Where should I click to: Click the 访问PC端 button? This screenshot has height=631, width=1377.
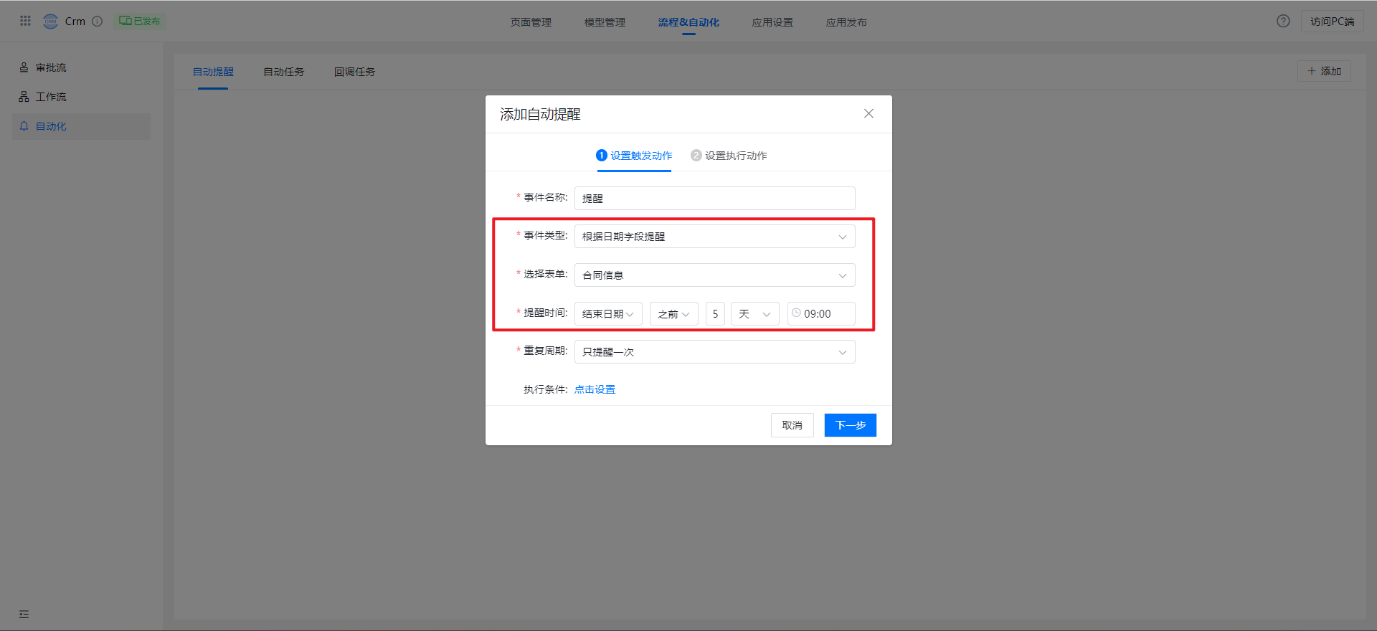[1332, 22]
